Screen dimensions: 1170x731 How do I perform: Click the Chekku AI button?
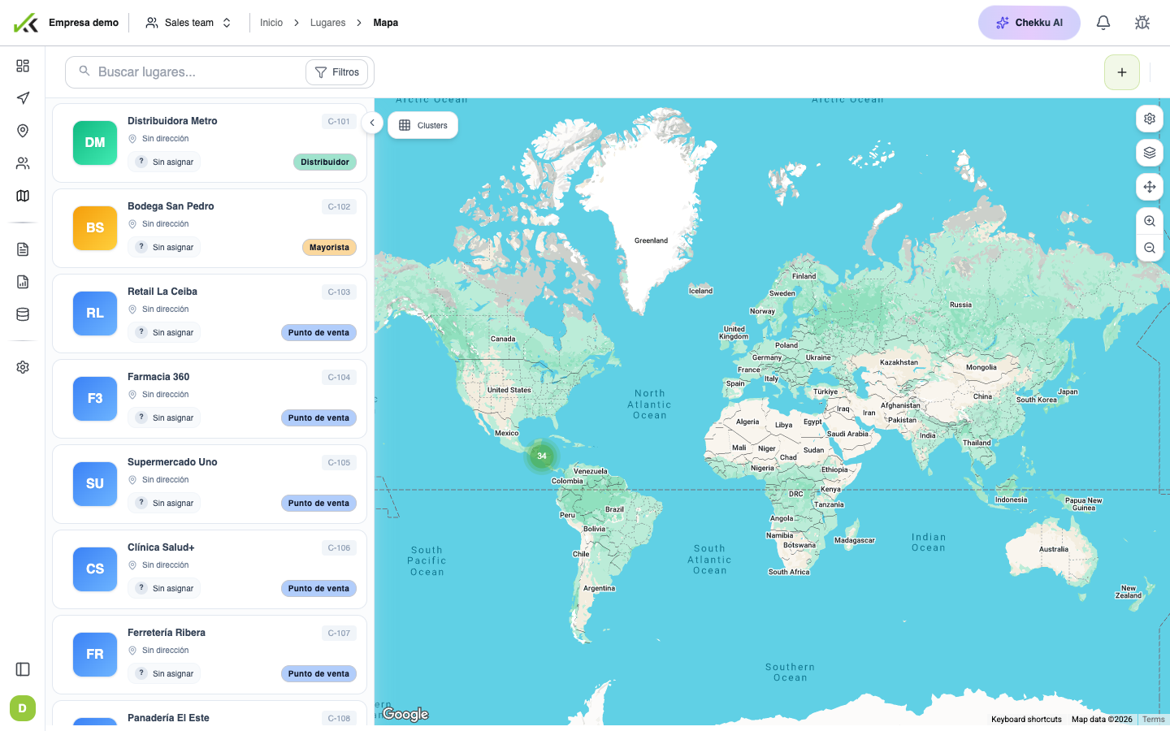point(1029,23)
